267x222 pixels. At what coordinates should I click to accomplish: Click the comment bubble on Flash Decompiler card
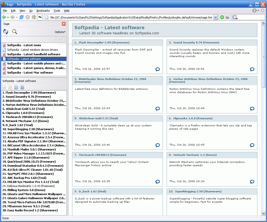(158, 69)
